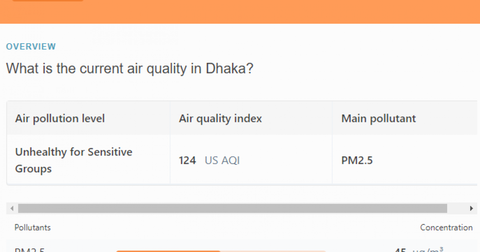Select the Air pollution level column header
Image resolution: width=480 pixels, height=252 pixels.
(x=60, y=118)
